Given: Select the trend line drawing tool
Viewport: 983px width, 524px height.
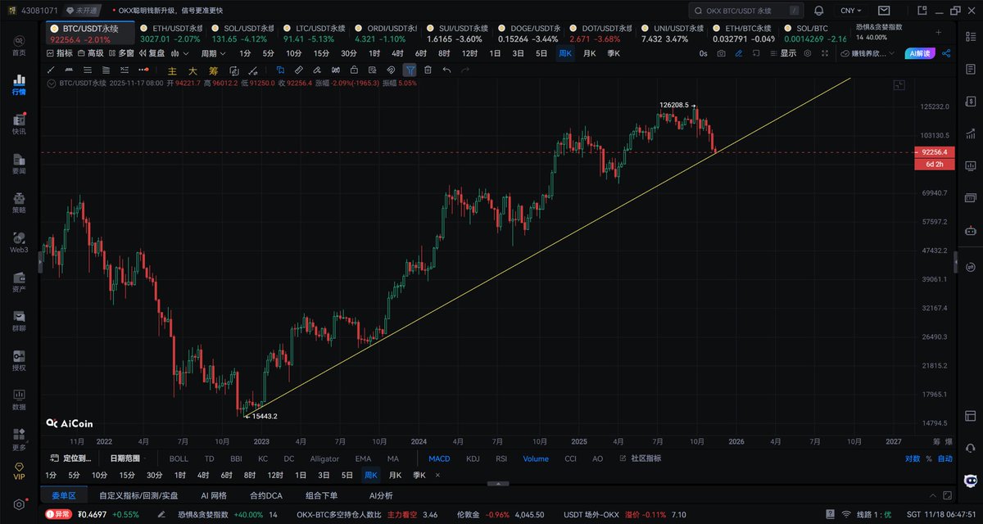Looking at the screenshot, I should click(51, 70).
